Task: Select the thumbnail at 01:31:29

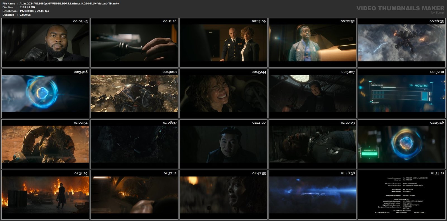Action: coord(45,195)
